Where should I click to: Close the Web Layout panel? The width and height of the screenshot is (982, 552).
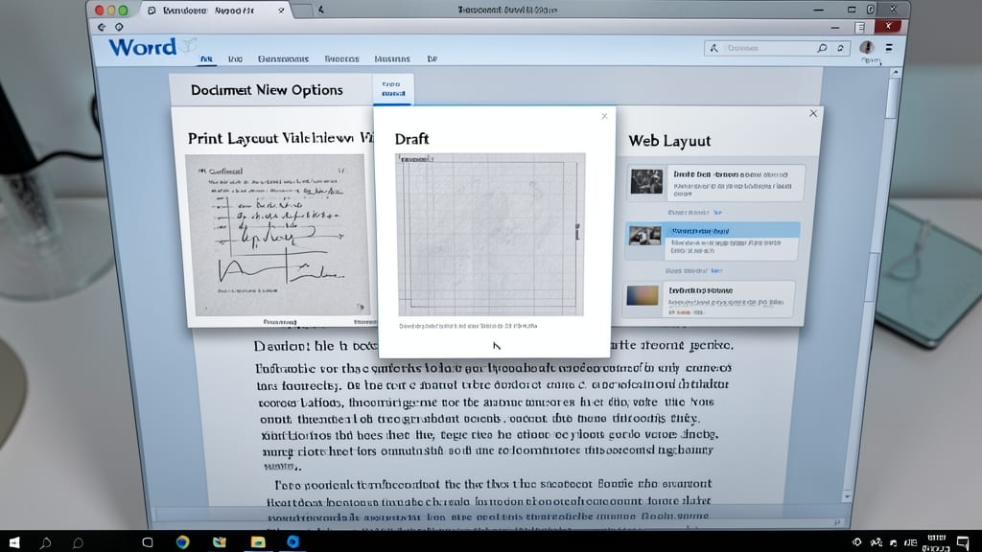813,113
